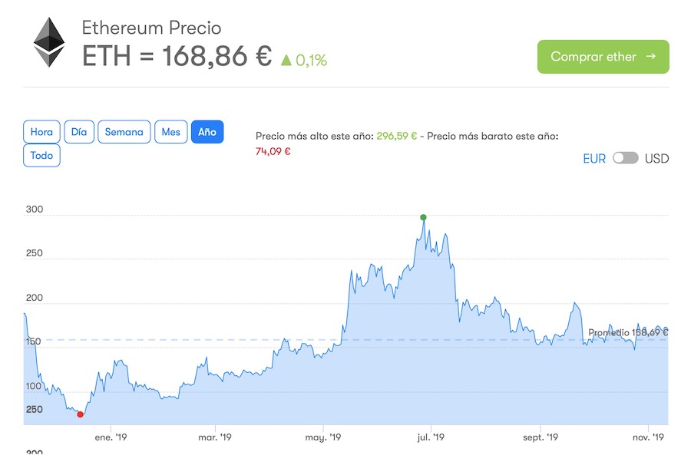Click the Promedio average line label
691x455 pixels.
pyautogui.click(x=627, y=333)
